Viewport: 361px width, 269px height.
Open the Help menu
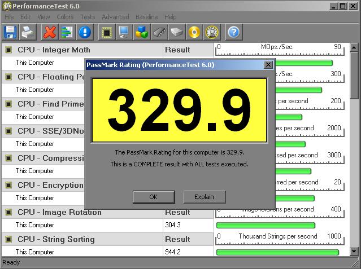click(171, 17)
